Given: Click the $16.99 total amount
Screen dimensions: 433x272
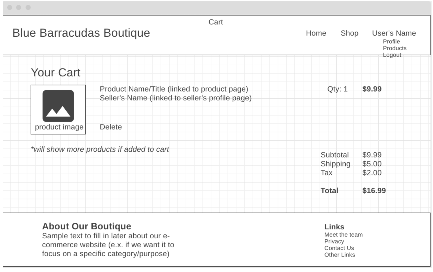Looking at the screenshot, I should (374, 191).
